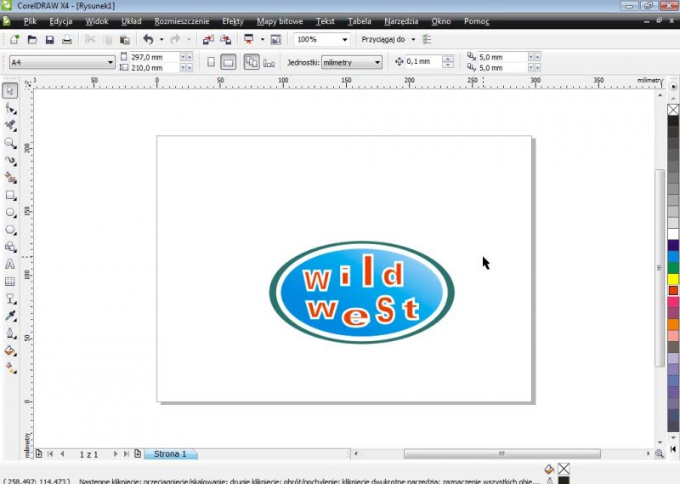
Task: Select the Pick (arrow) tool
Action: 10,91
